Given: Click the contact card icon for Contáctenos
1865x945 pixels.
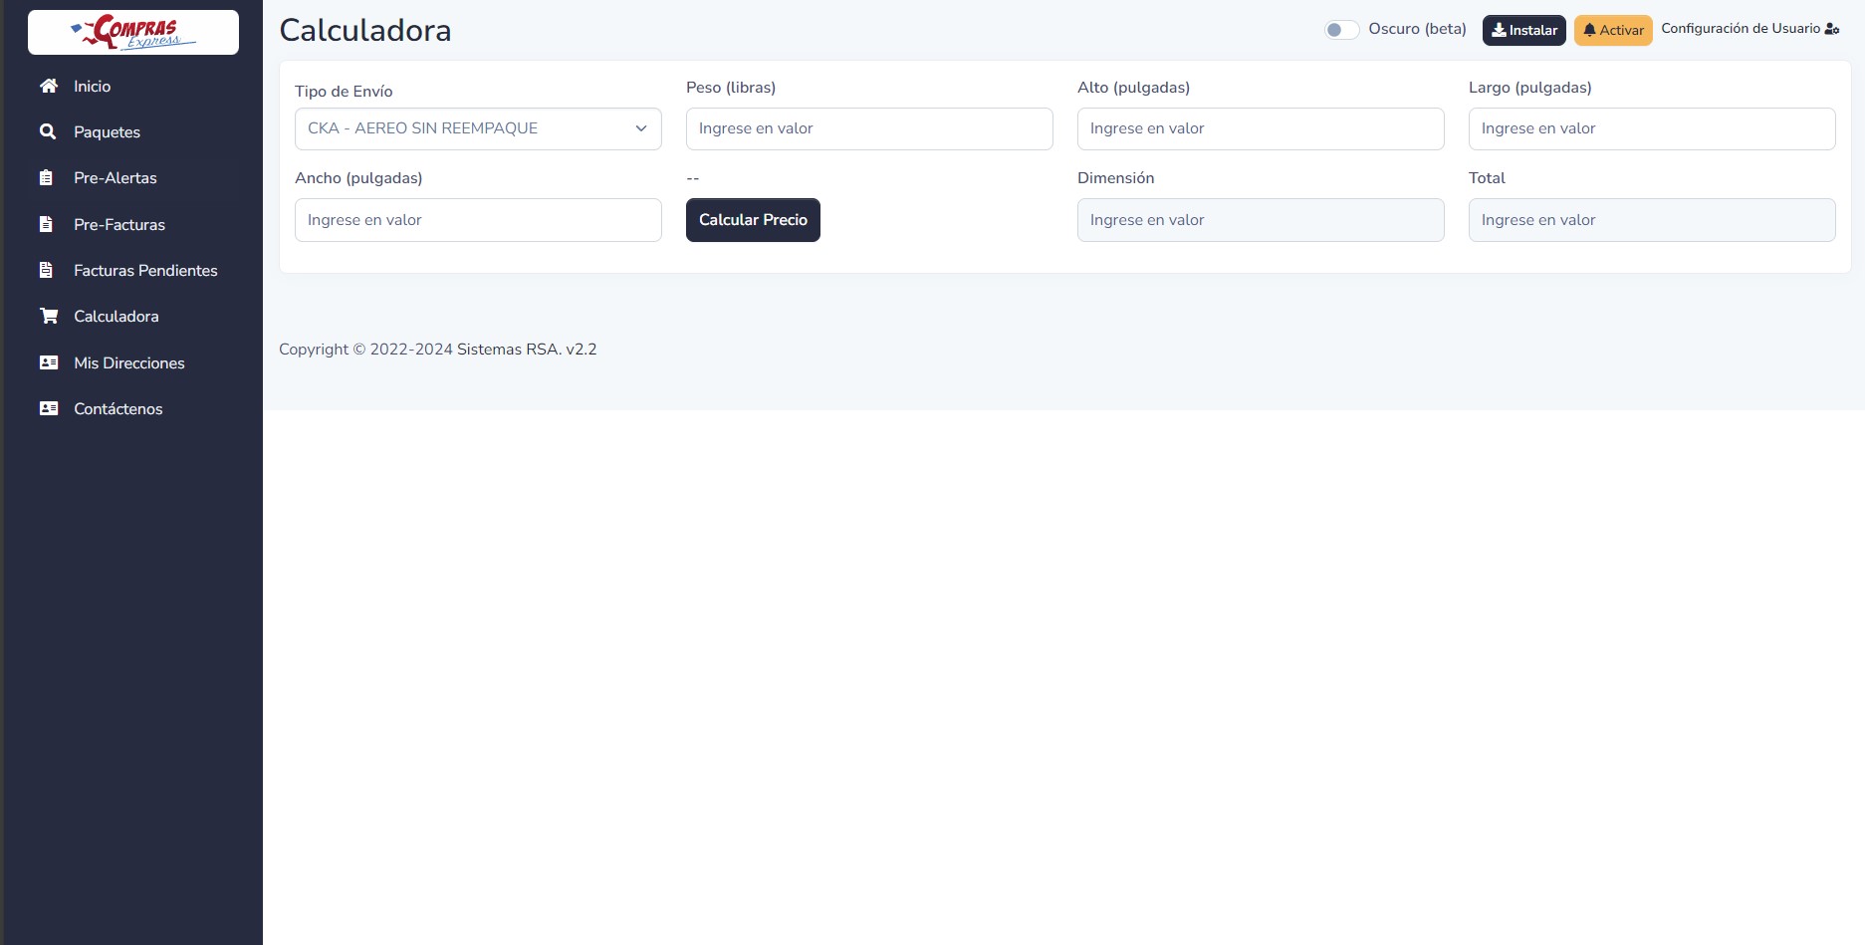Looking at the screenshot, I should [48, 409].
